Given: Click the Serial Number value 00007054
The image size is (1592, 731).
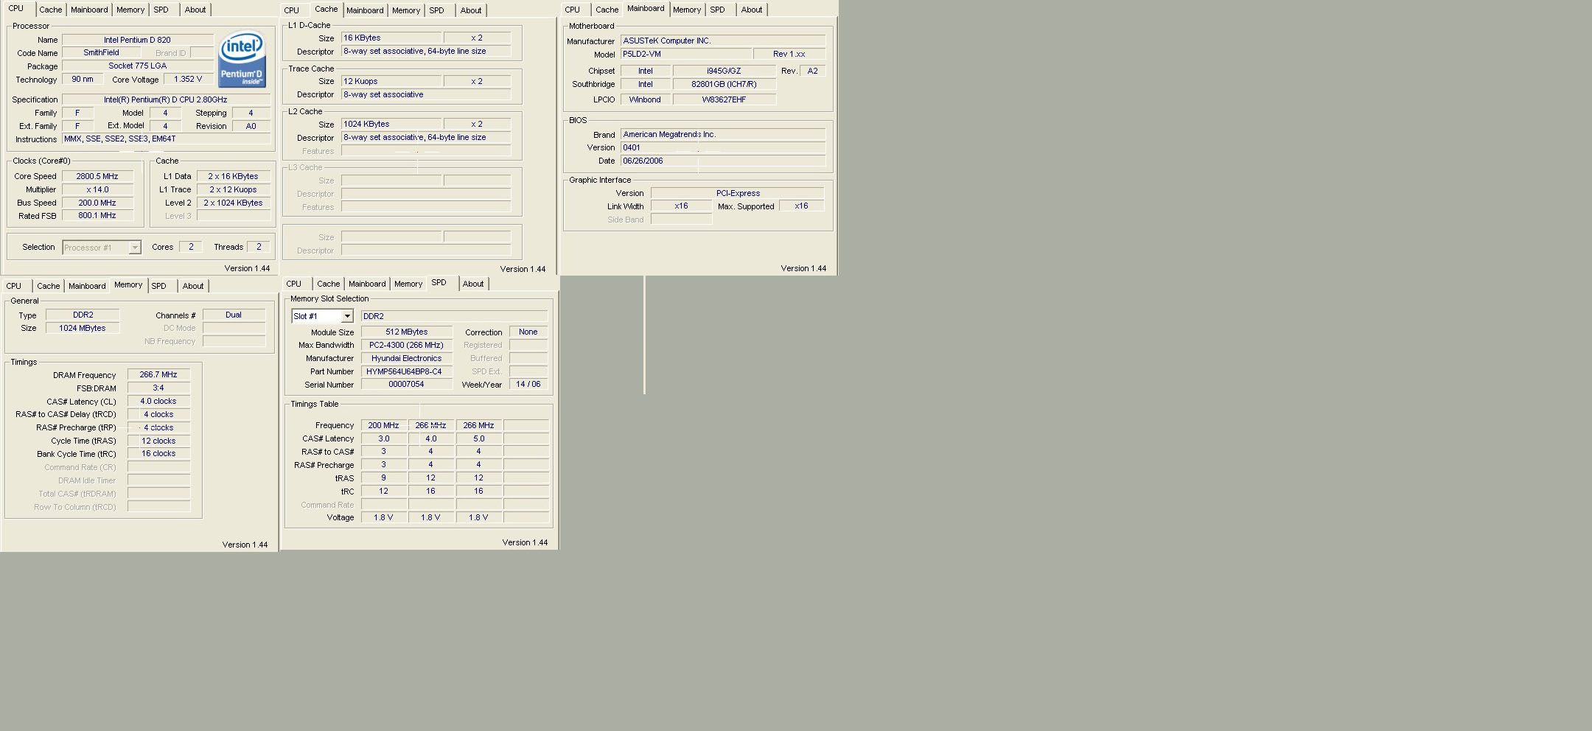Looking at the screenshot, I should [x=406, y=385].
